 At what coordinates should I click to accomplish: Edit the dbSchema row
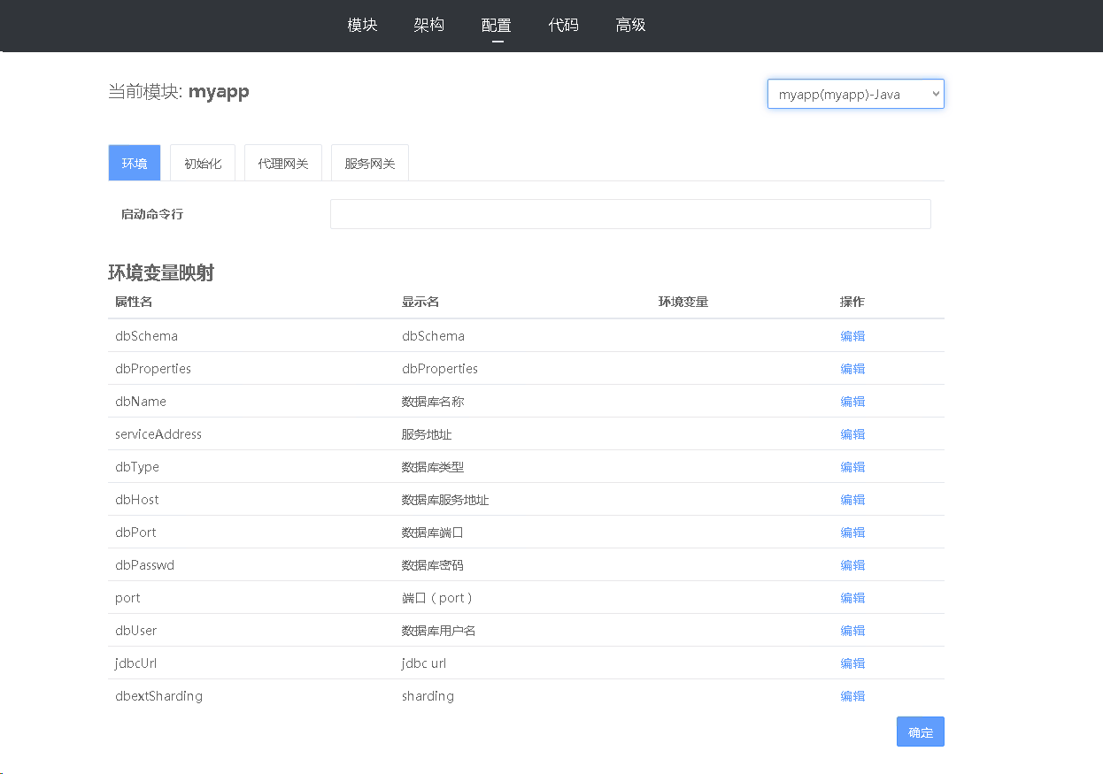pyautogui.click(x=852, y=336)
